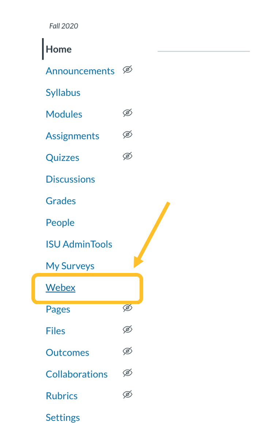Navigate to Discussions
Screen dimensions: 274x423
click(x=70, y=179)
